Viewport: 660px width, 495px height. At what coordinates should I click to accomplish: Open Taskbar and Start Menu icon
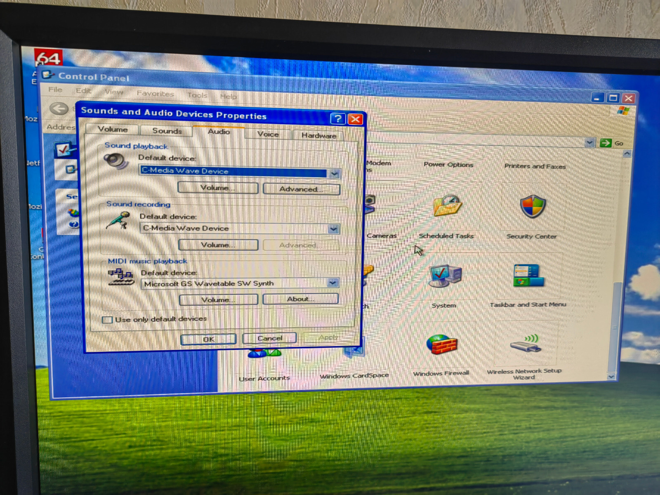tap(528, 276)
